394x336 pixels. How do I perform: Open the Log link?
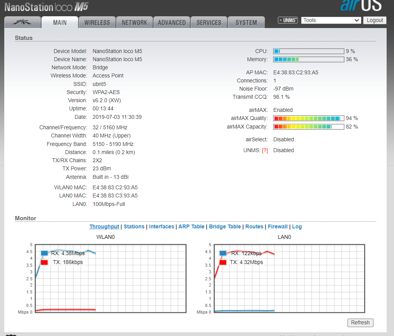click(x=297, y=226)
